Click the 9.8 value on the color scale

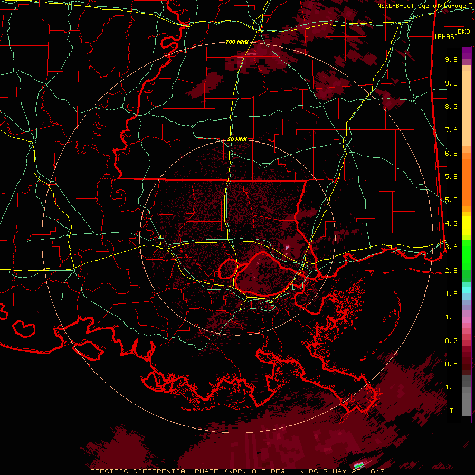(x=451, y=59)
